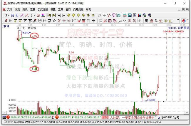Screen dimensions: 191x126
Task: Click the 日K线 chart label
Action: pos(6,26)
